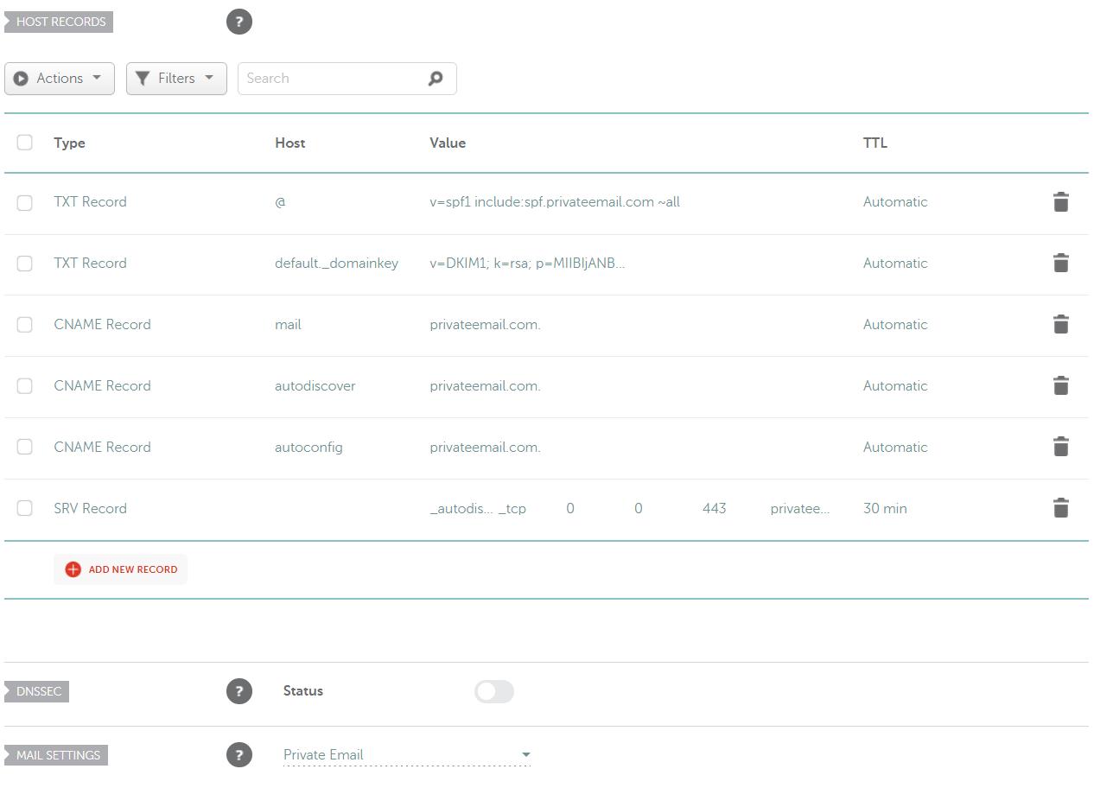The width and height of the screenshot is (1113, 788).
Task: Delete the mail CNAME record
Action: [x=1060, y=325]
